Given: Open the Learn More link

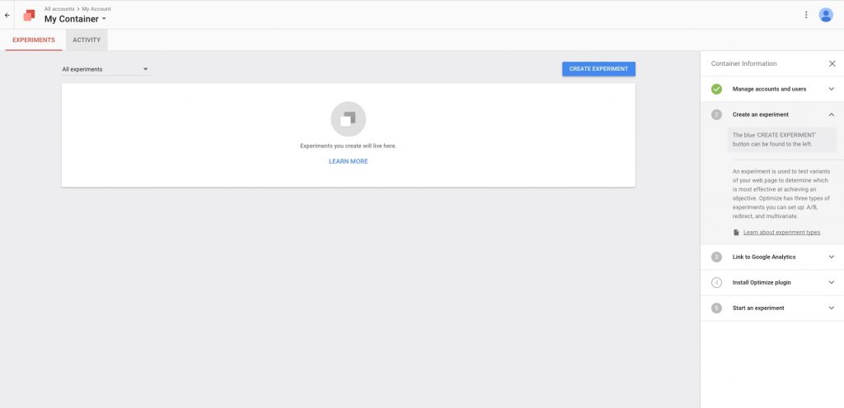Looking at the screenshot, I should pyautogui.click(x=349, y=161).
